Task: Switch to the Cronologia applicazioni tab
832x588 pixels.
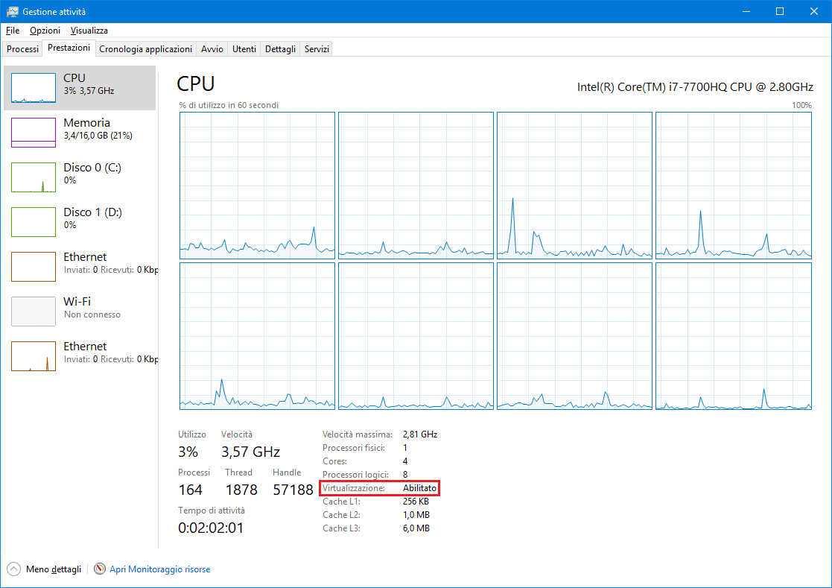Action: tap(145, 49)
